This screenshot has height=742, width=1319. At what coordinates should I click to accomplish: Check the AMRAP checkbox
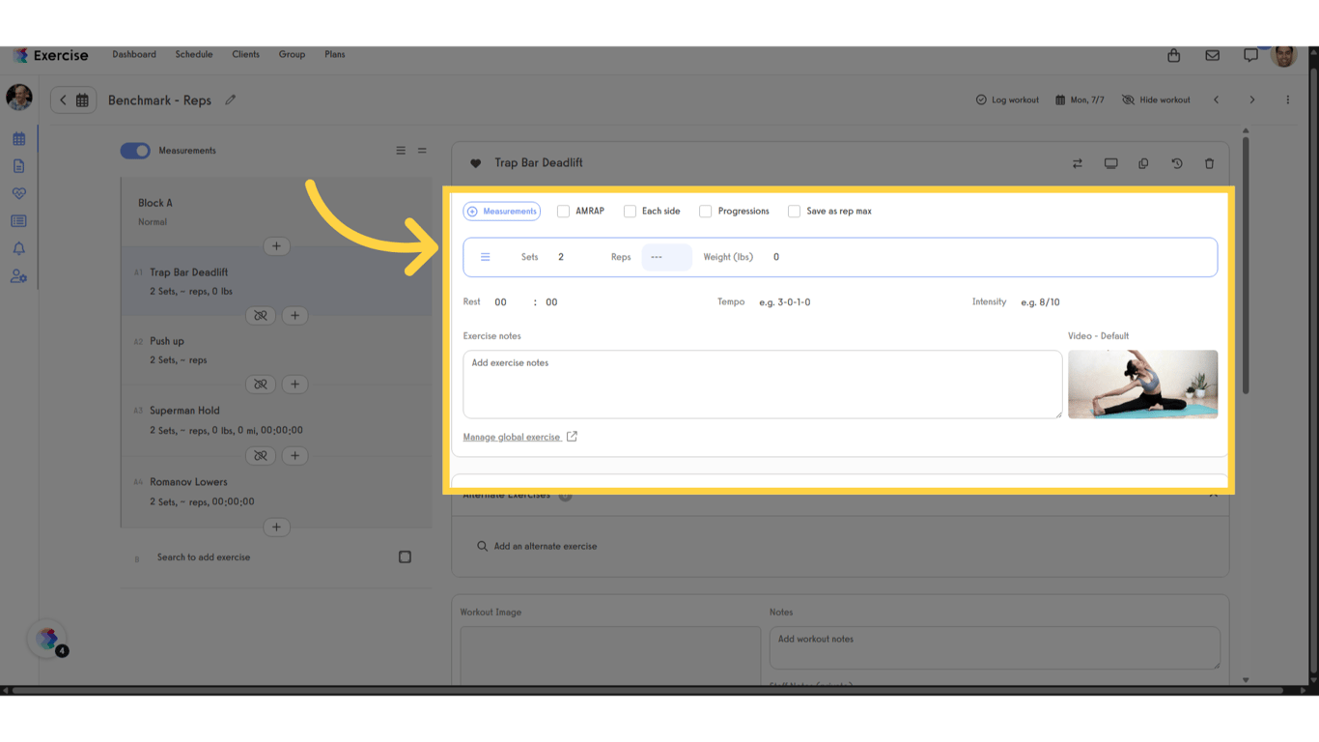coord(563,212)
